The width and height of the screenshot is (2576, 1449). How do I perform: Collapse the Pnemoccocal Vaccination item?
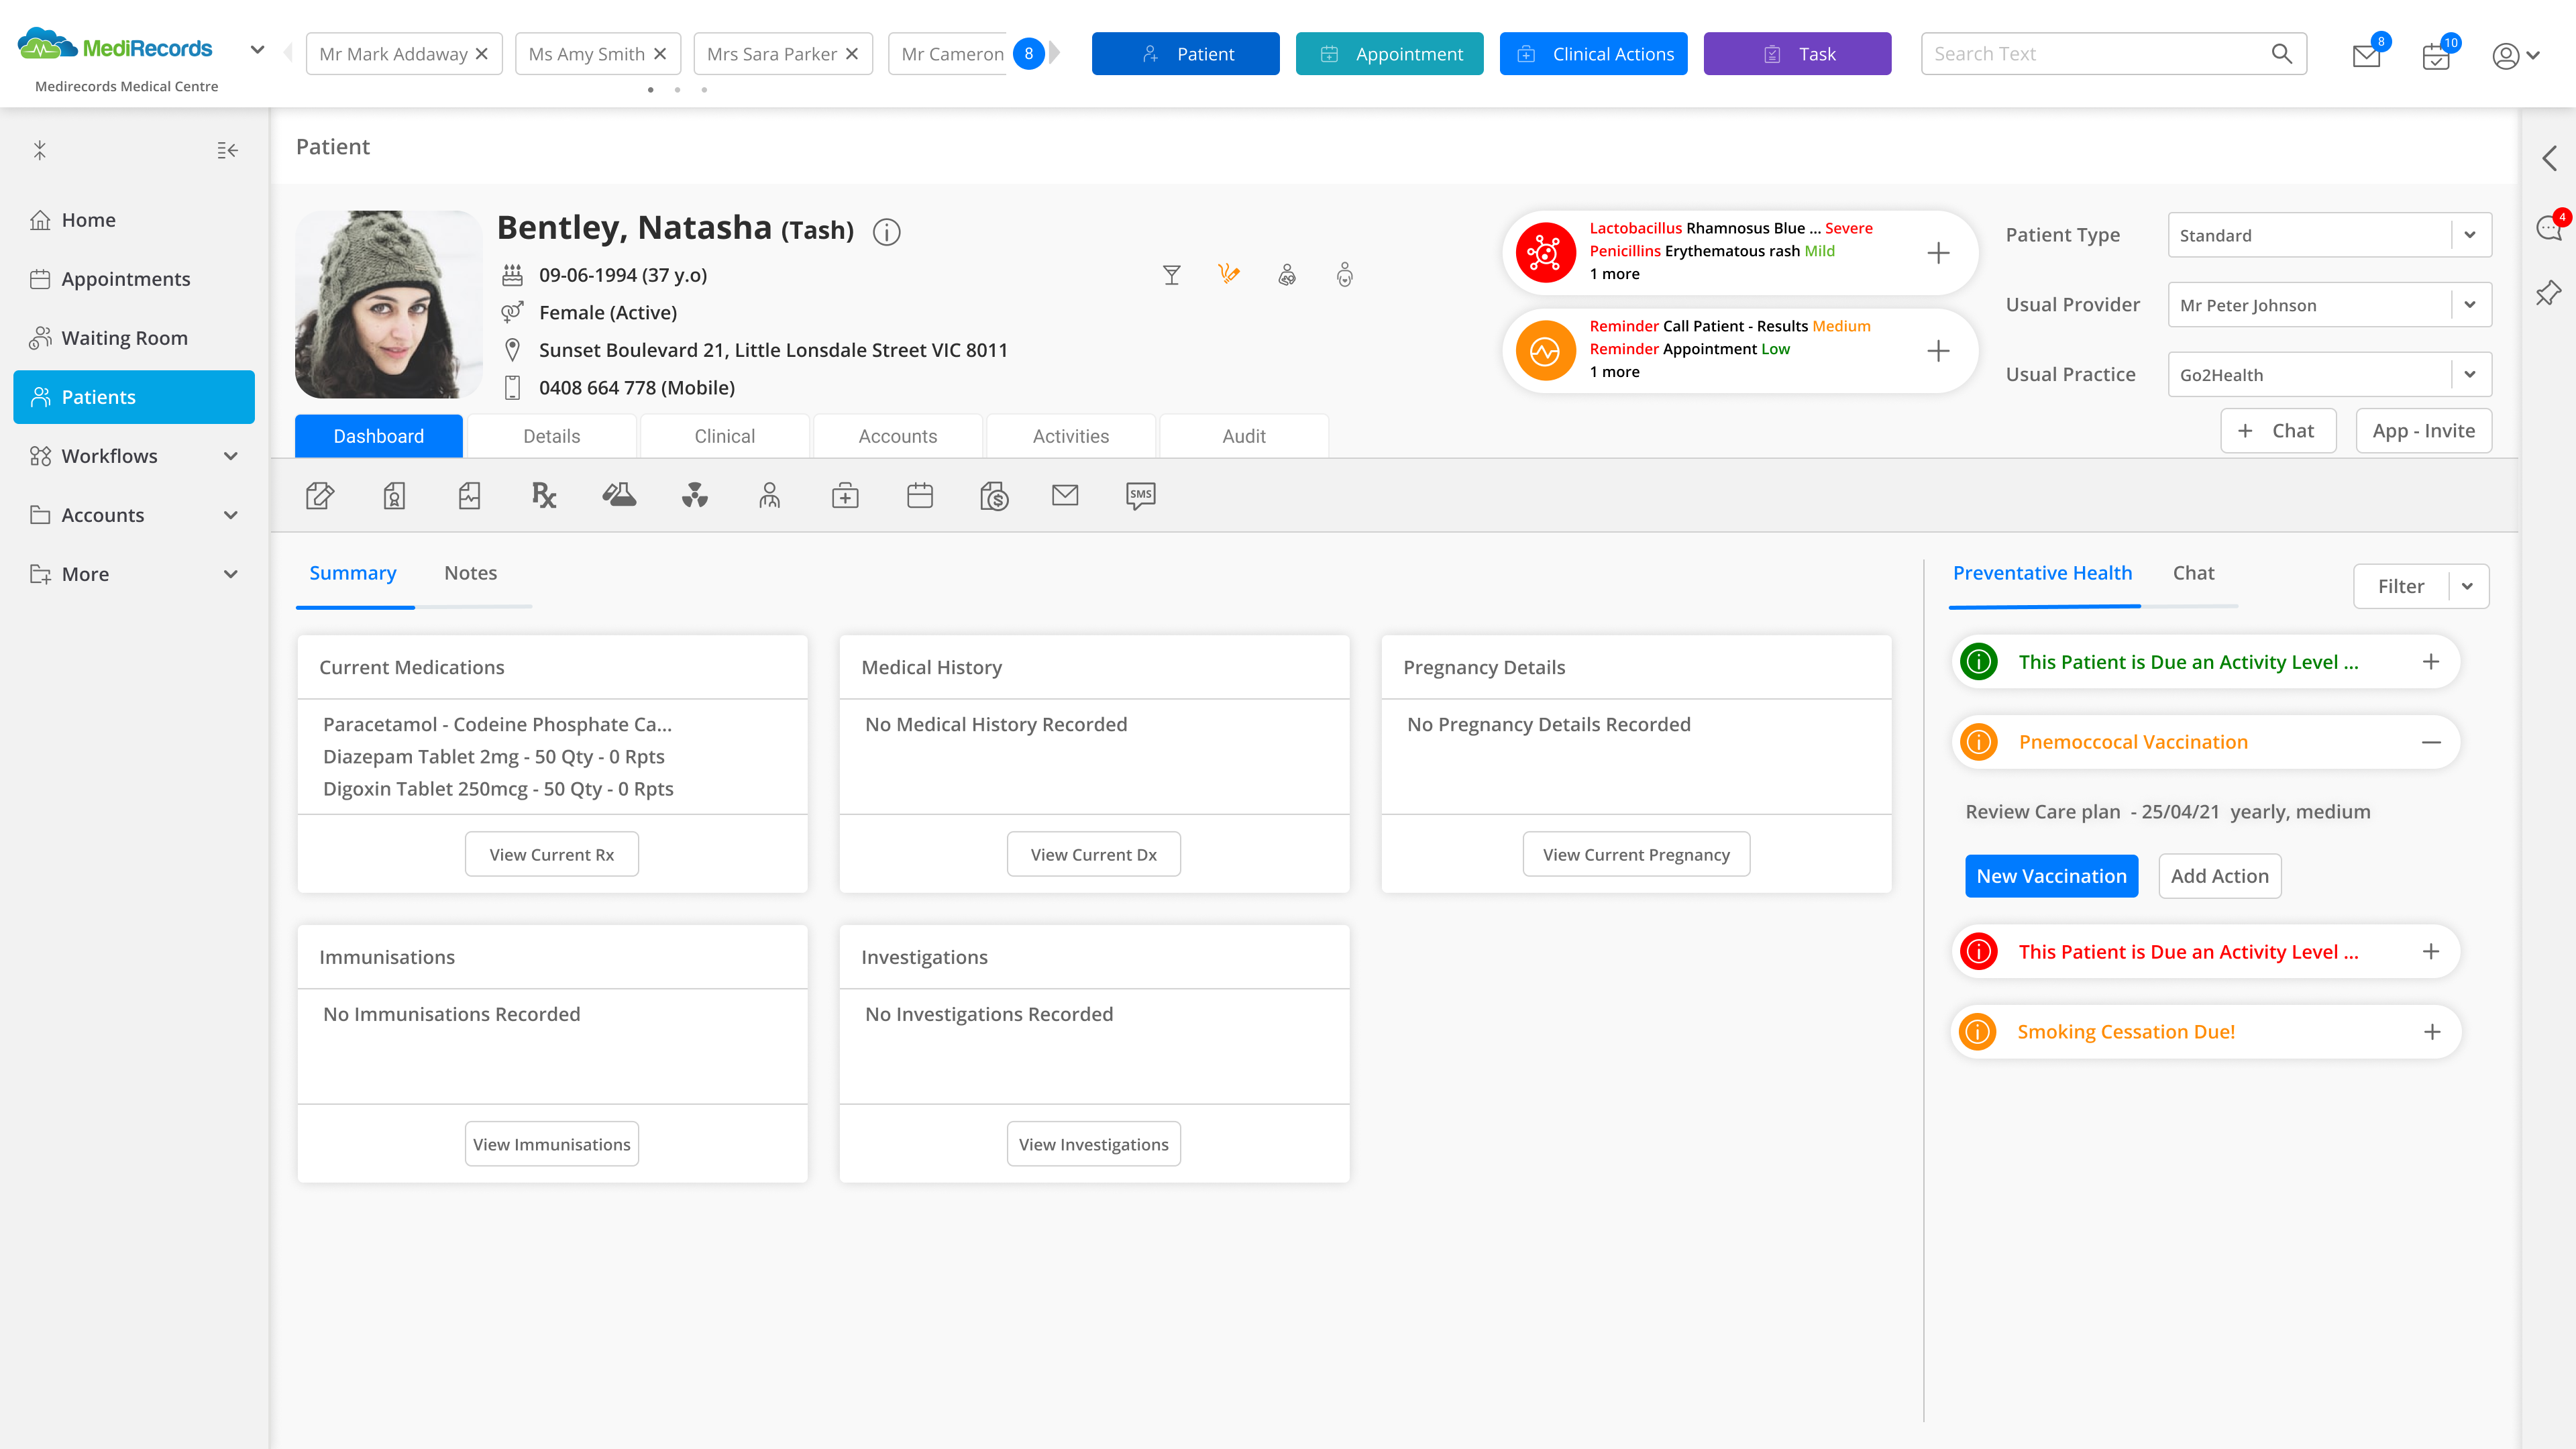pos(2431,742)
